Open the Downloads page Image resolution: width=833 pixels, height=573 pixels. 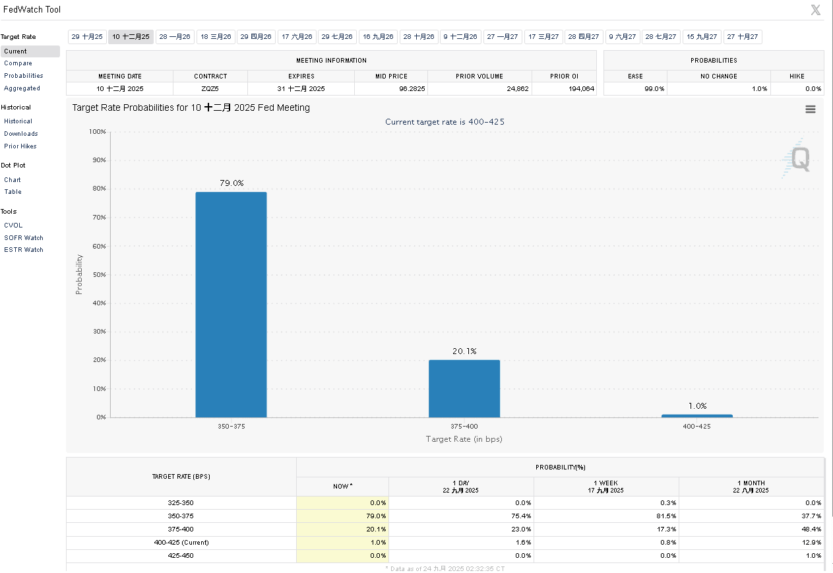tap(21, 134)
